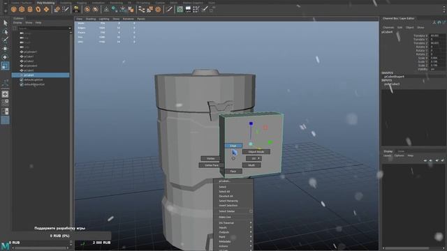Open the Outliner search filter dropdown arrow
This screenshot has width=447, height=251.
(70, 29)
